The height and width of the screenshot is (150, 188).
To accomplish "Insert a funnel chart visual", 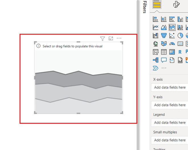I will coord(164,35).
